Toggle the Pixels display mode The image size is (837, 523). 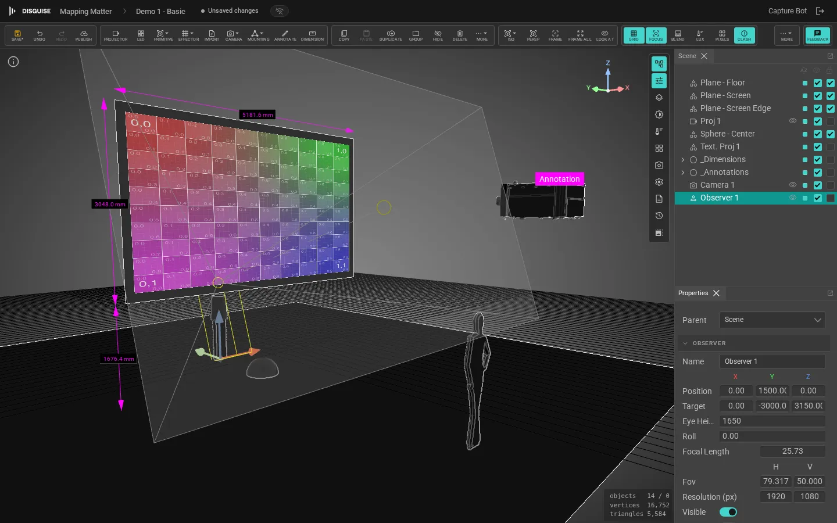click(722, 35)
